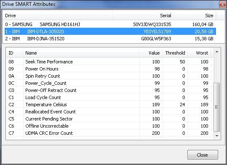Screen dimensions: 227x165
Task: Click attribute ID 0A
Action: (x=11, y=76)
